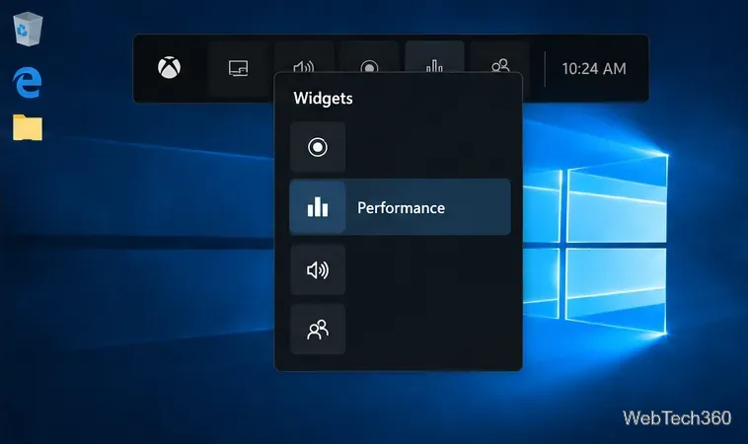Click the 10:24 AM clock on Game Bar
Viewport: 748px width, 444px height.
(x=594, y=69)
